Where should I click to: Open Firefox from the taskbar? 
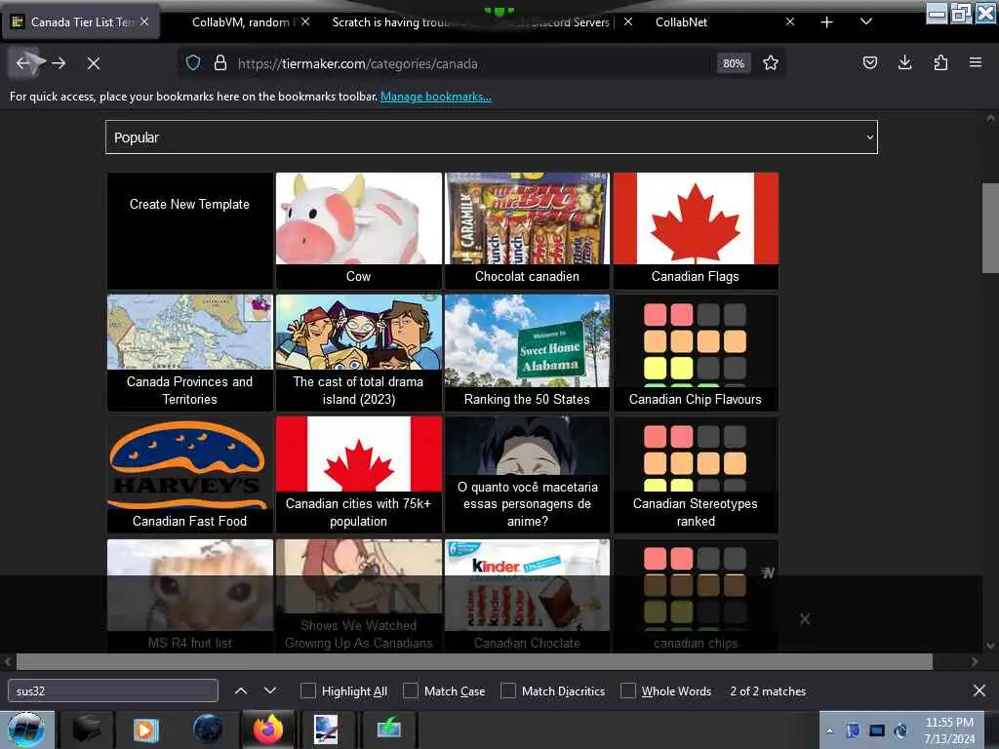pos(268,729)
